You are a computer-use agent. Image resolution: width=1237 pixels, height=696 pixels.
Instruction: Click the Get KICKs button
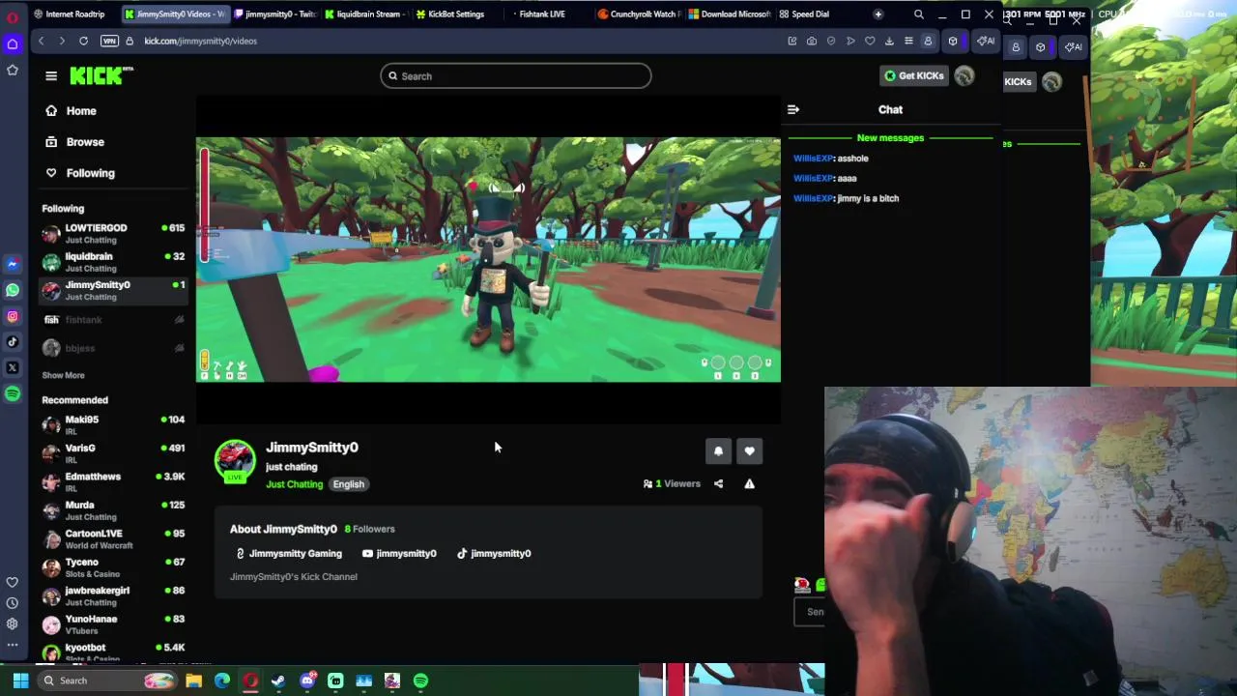pyautogui.click(x=913, y=75)
